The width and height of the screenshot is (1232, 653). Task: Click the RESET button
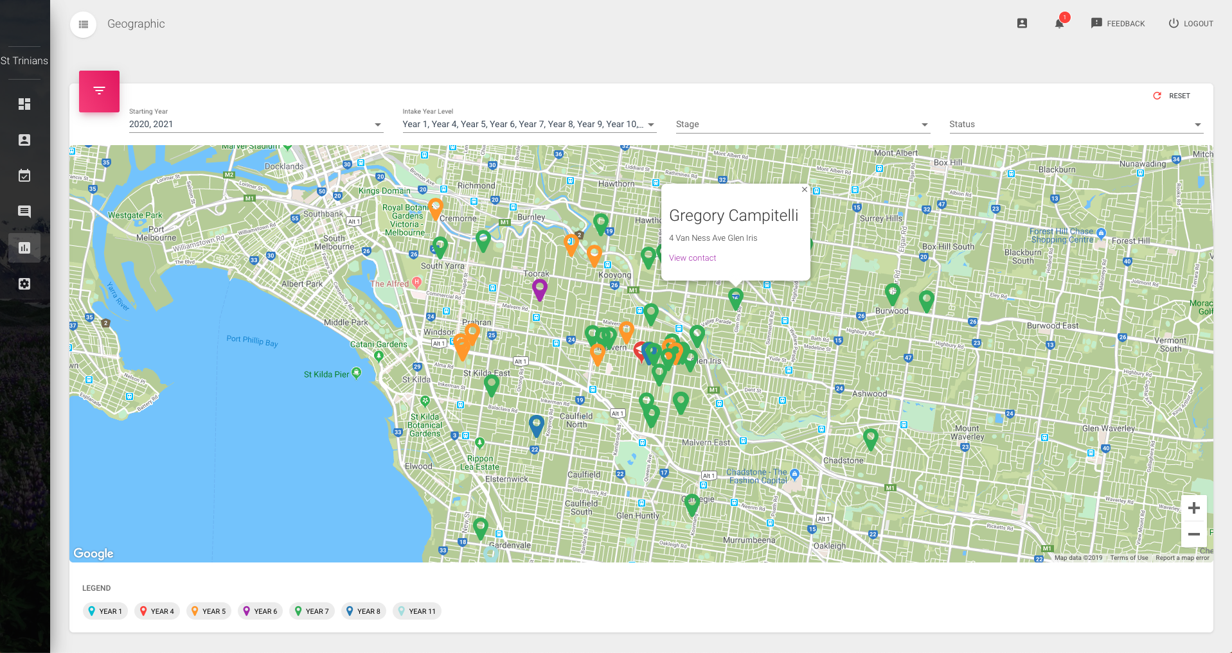tap(1172, 96)
